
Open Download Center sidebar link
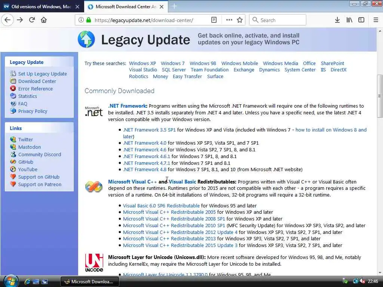(37, 81)
